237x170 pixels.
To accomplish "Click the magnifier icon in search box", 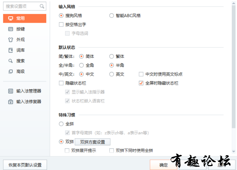I will 42,6.
